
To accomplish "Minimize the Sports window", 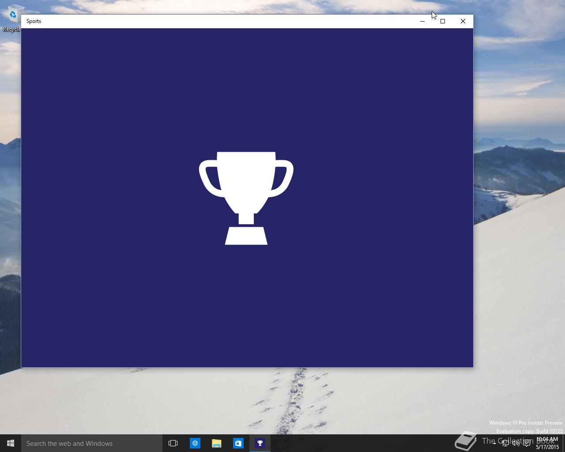I will click(422, 21).
